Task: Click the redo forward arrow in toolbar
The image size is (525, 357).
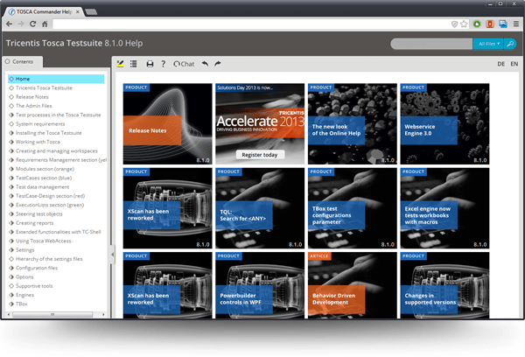Action: (x=218, y=64)
